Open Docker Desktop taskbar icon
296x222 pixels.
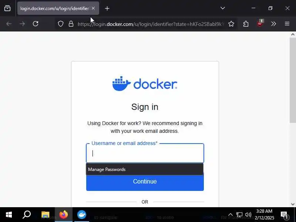pyautogui.click(x=81, y=215)
